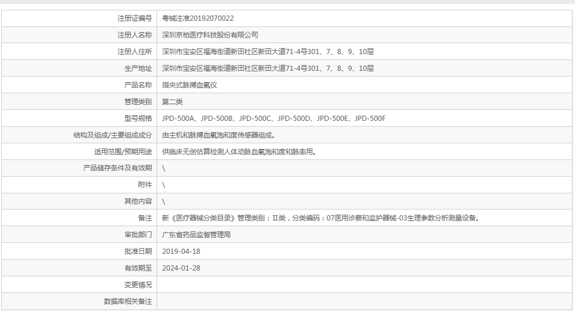The image size is (575, 316).
Task: Select the 注册人名称 label
Action: (135, 35)
